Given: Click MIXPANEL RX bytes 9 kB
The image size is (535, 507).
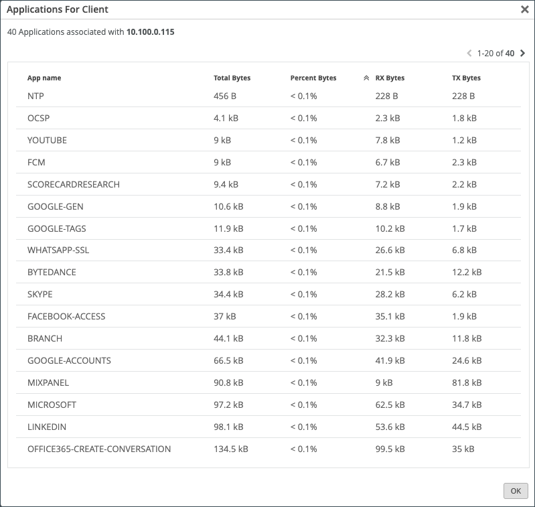Looking at the screenshot, I should (384, 383).
